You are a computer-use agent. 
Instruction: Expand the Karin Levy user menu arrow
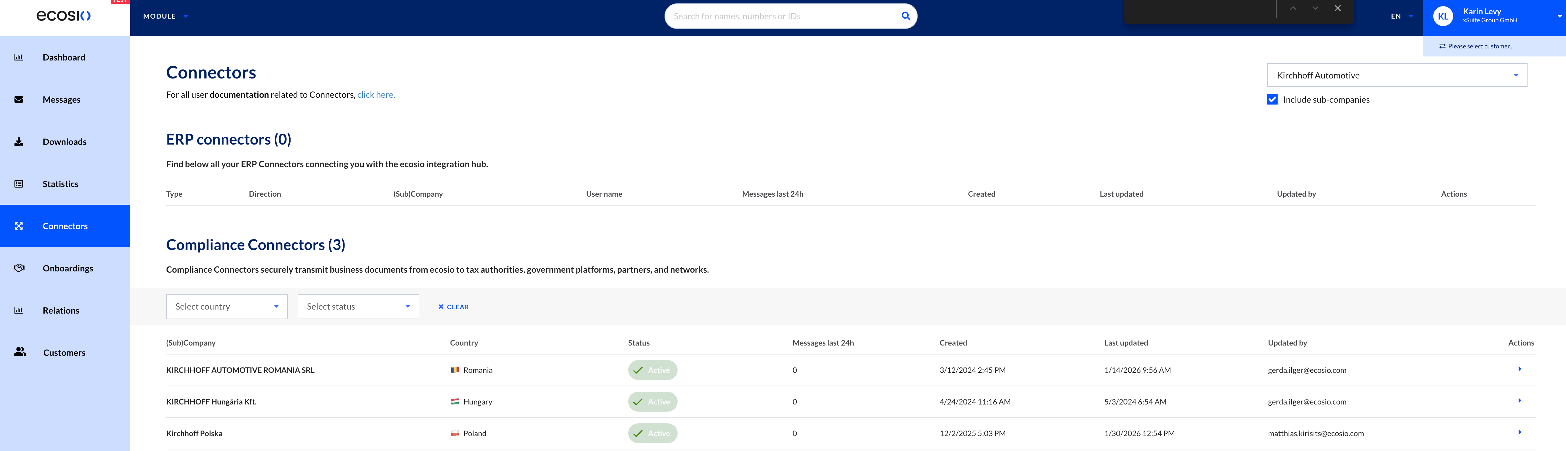(x=1560, y=16)
